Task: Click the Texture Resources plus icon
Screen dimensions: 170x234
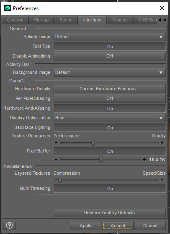Action: pos(162,142)
